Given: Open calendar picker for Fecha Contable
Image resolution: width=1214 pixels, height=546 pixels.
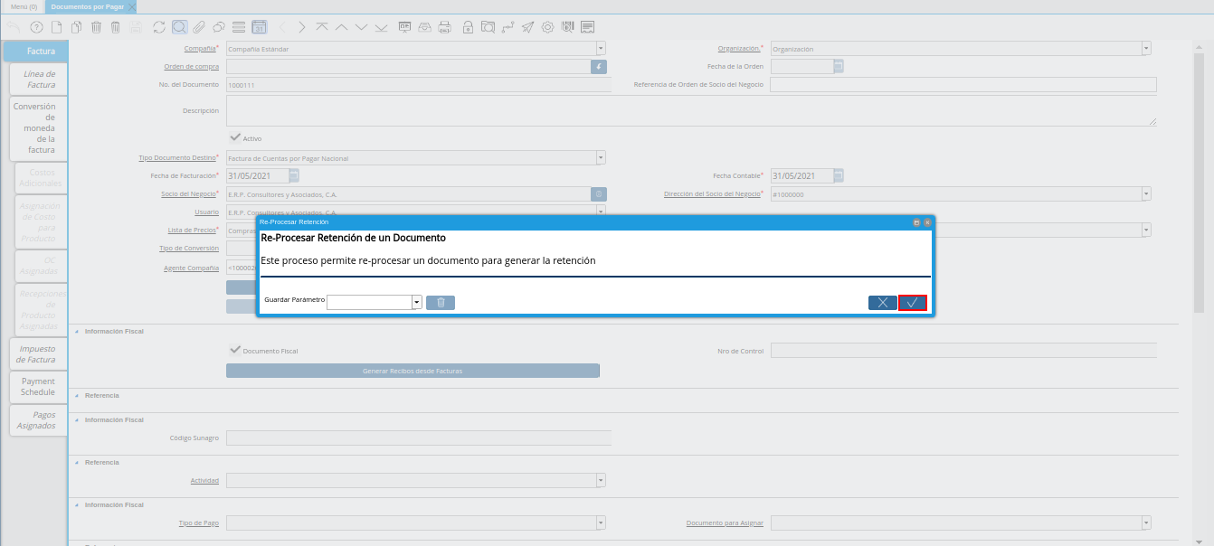Looking at the screenshot, I should 839,175.
